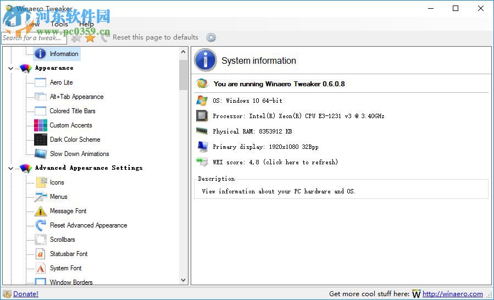494x300 pixels.
Task: Click the blue Information icon in tree
Action: (40, 54)
